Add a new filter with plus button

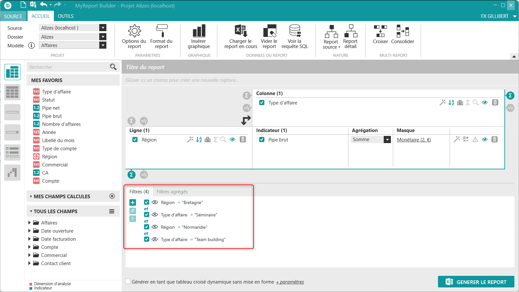click(133, 202)
